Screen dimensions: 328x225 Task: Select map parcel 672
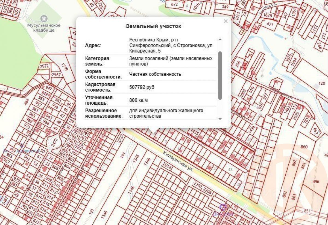(174, 4)
